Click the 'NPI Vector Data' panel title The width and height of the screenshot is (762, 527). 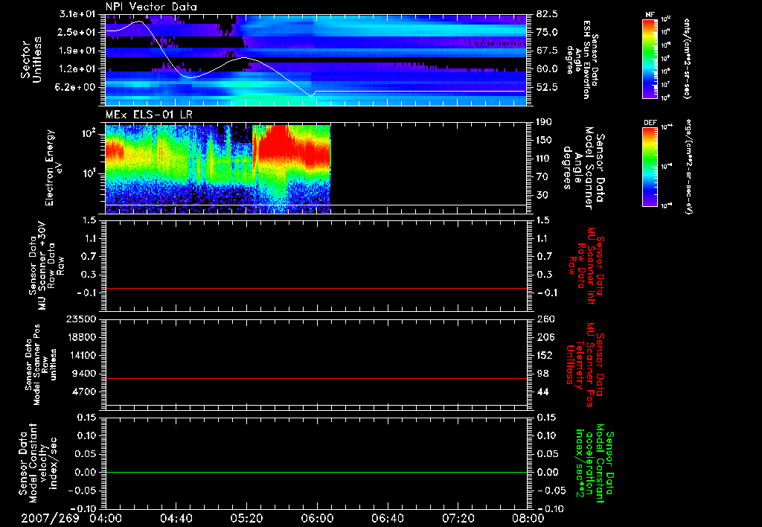pyautogui.click(x=151, y=7)
